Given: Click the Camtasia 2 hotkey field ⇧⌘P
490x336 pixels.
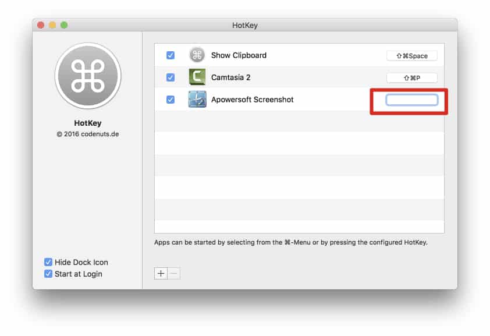Looking at the screenshot, I should [412, 78].
